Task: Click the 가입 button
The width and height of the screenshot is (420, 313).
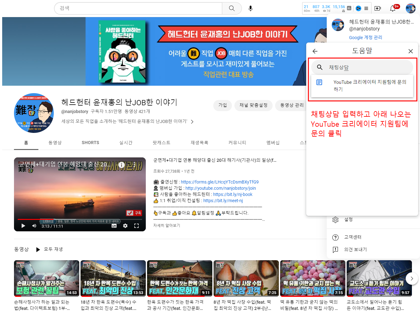Action: (x=223, y=105)
